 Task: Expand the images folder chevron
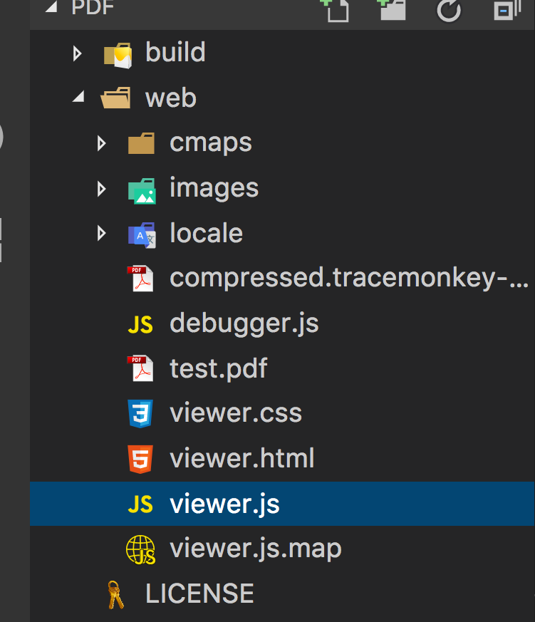pyautogui.click(x=102, y=189)
